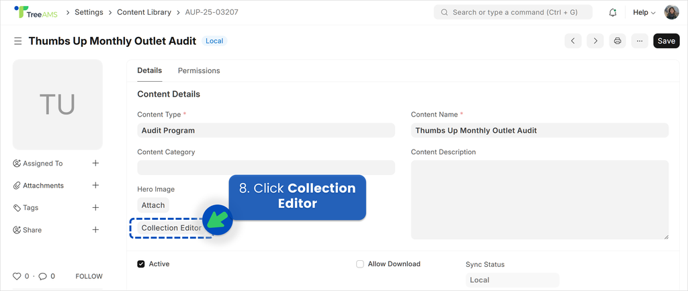Image resolution: width=688 pixels, height=291 pixels.
Task: Open notifications bell icon
Action: (613, 13)
